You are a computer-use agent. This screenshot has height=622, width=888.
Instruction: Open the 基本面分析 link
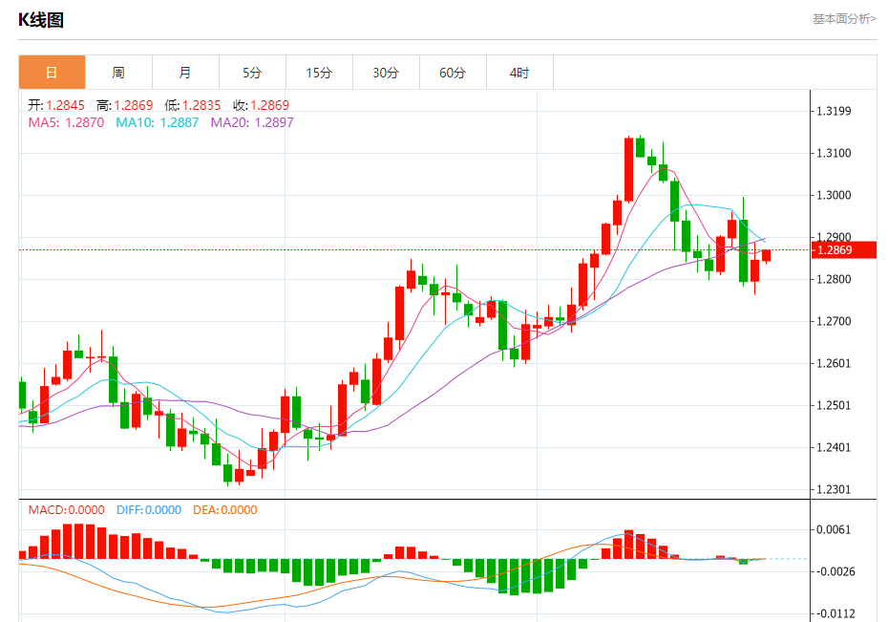(x=844, y=19)
